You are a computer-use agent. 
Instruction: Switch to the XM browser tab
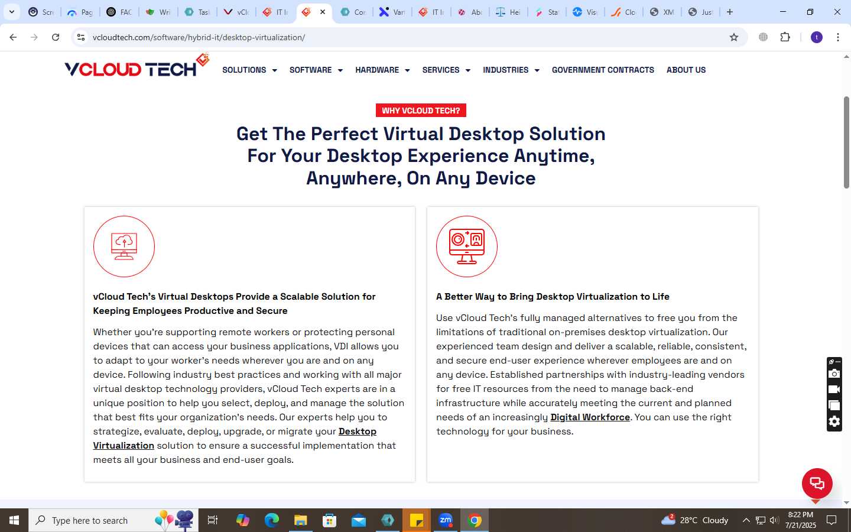click(x=662, y=12)
